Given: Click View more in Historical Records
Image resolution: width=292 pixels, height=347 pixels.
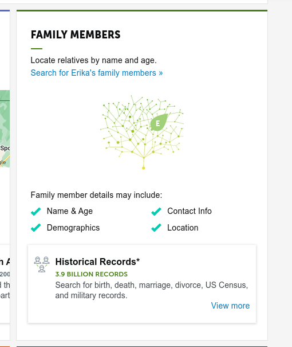Looking at the screenshot, I should [230, 306].
